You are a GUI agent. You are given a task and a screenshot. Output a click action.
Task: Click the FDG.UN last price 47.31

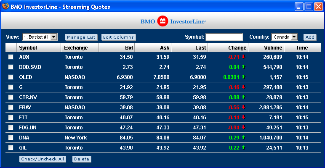(200, 127)
